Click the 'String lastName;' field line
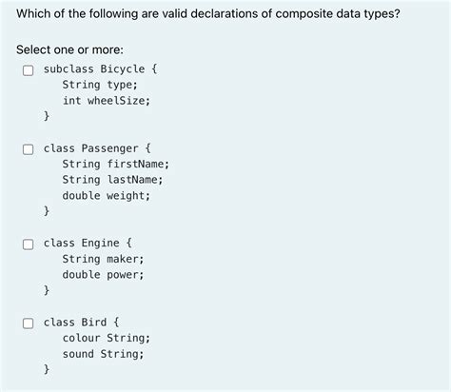Image resolution: width=451 pixels, height=392 pixels. [112, 180]
